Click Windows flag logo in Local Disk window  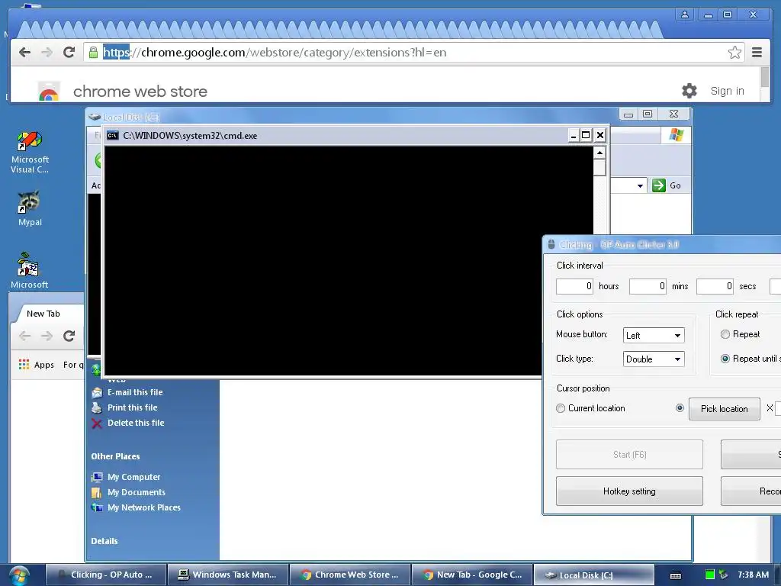[677, 135]
